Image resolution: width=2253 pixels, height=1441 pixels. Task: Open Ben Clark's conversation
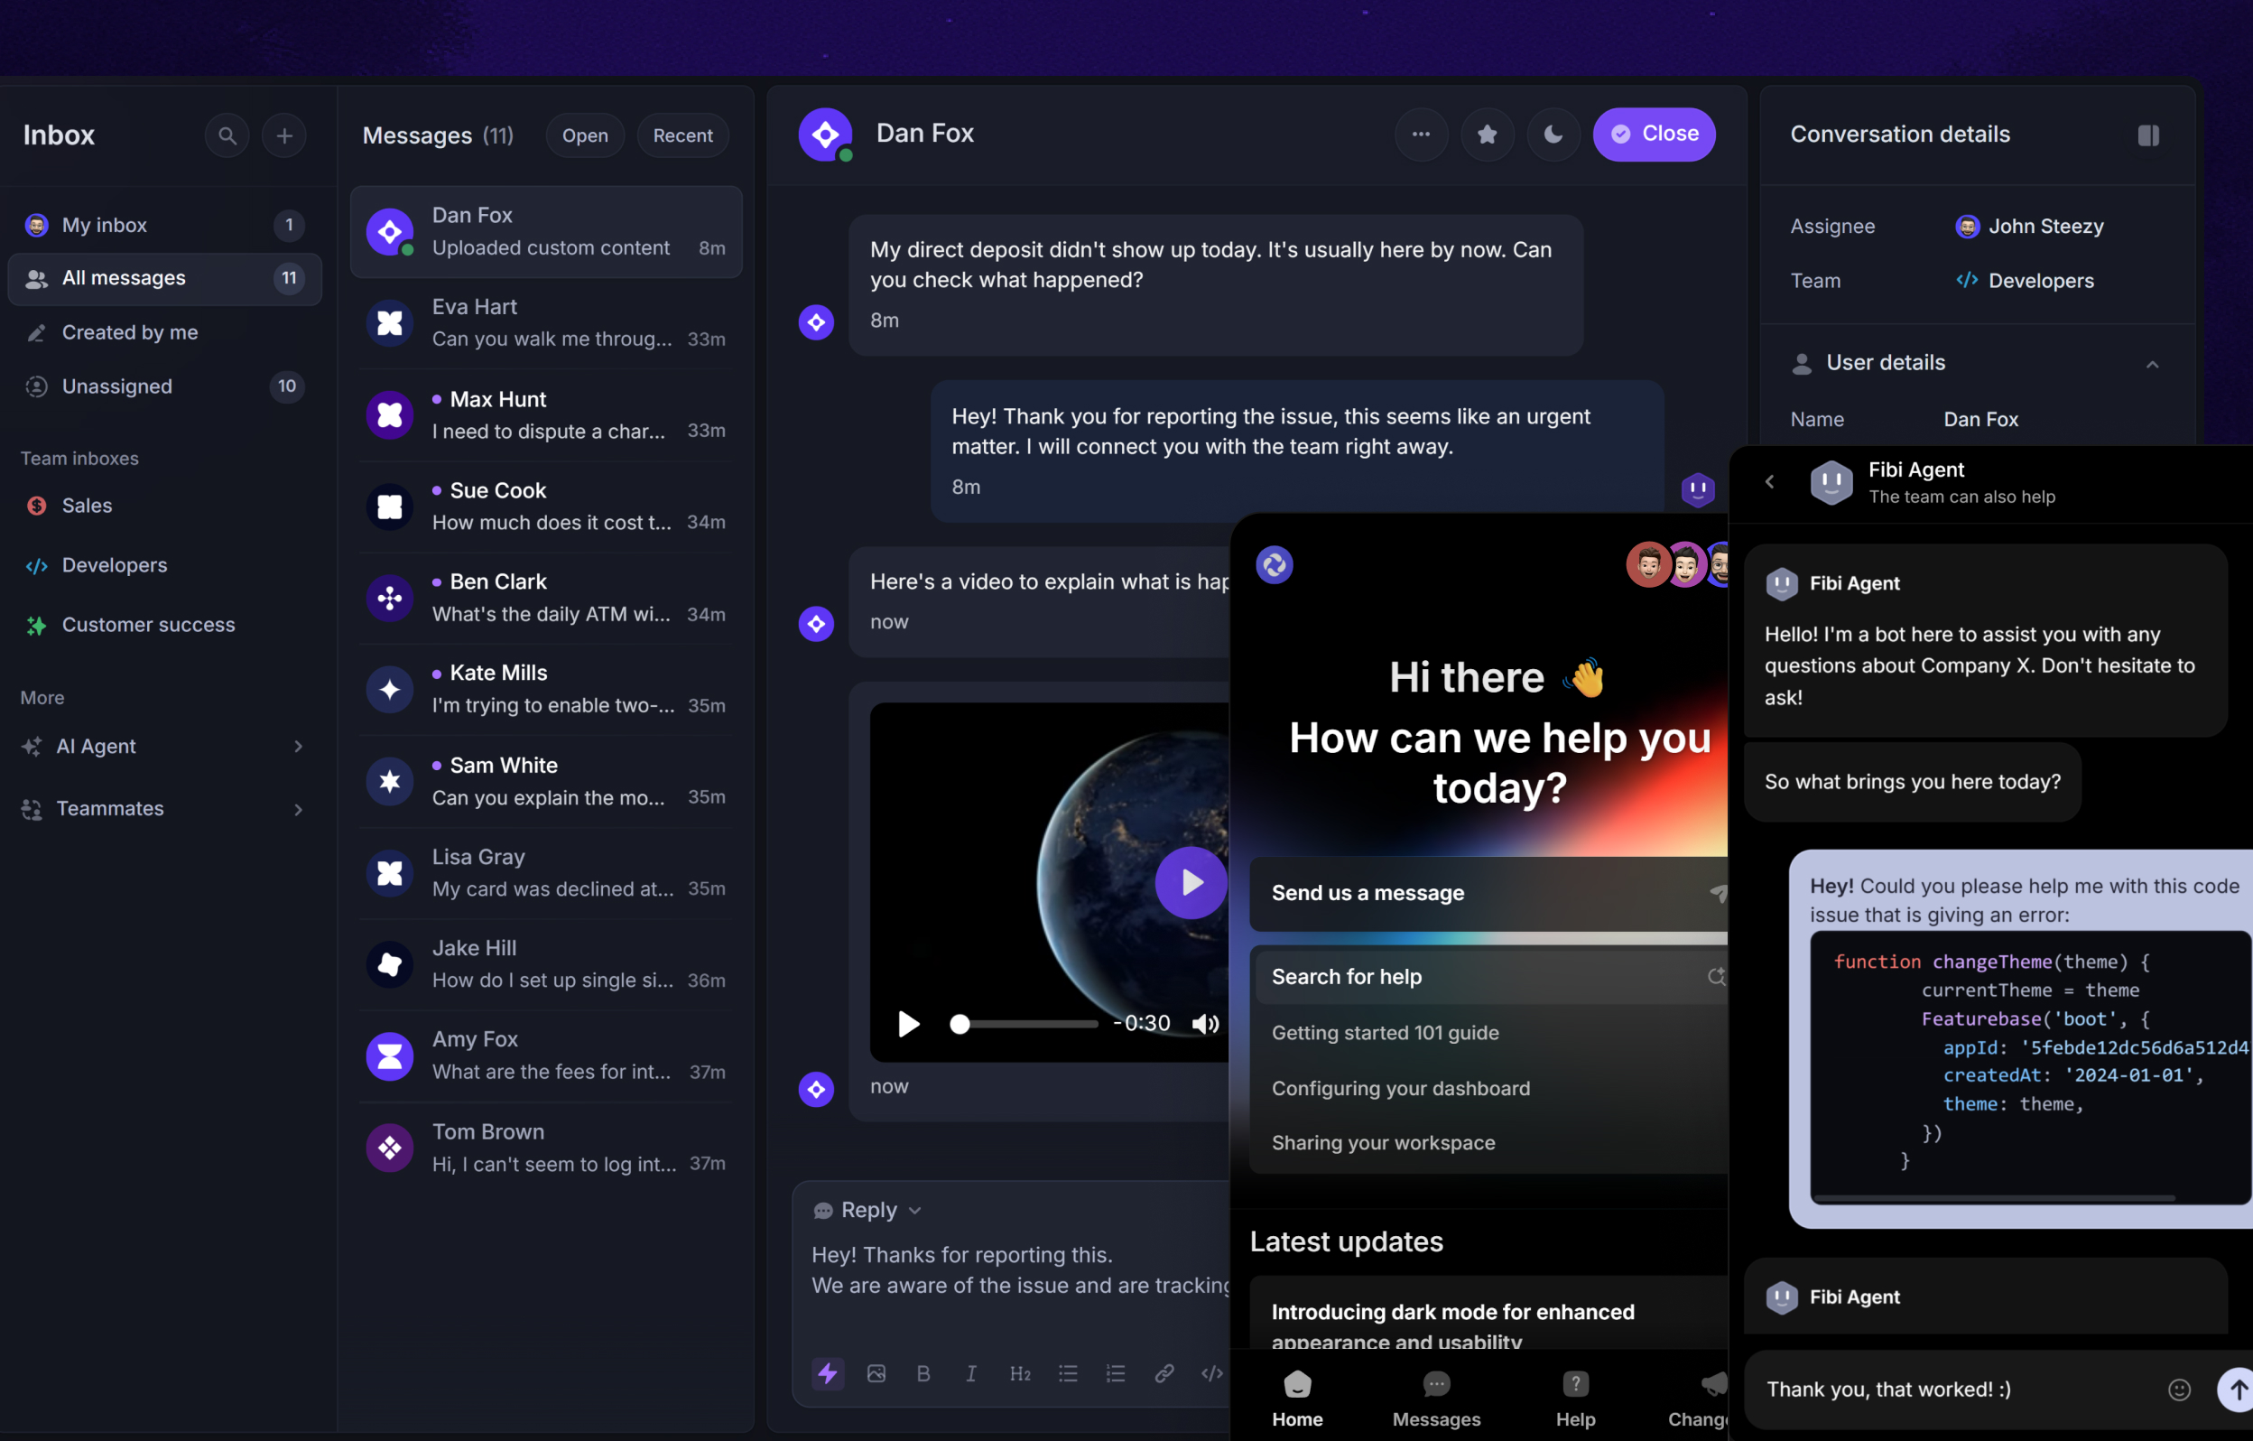[x=546, y=599]
